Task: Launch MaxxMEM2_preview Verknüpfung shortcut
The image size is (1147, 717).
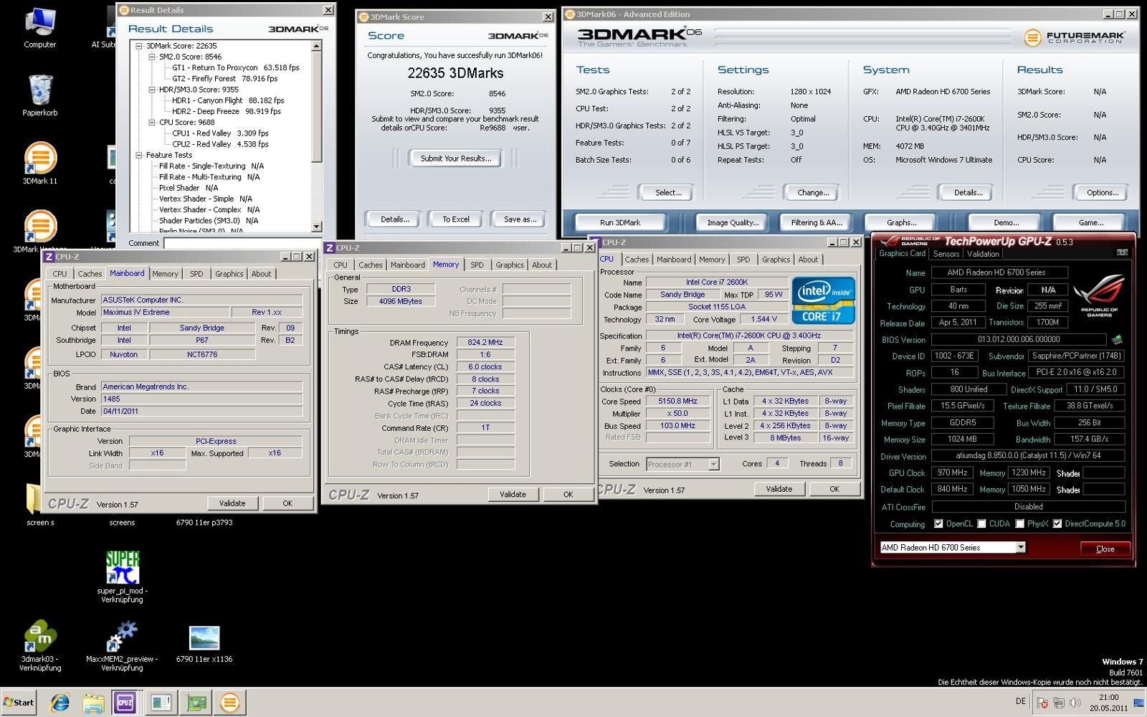Action: coord(122,645)
